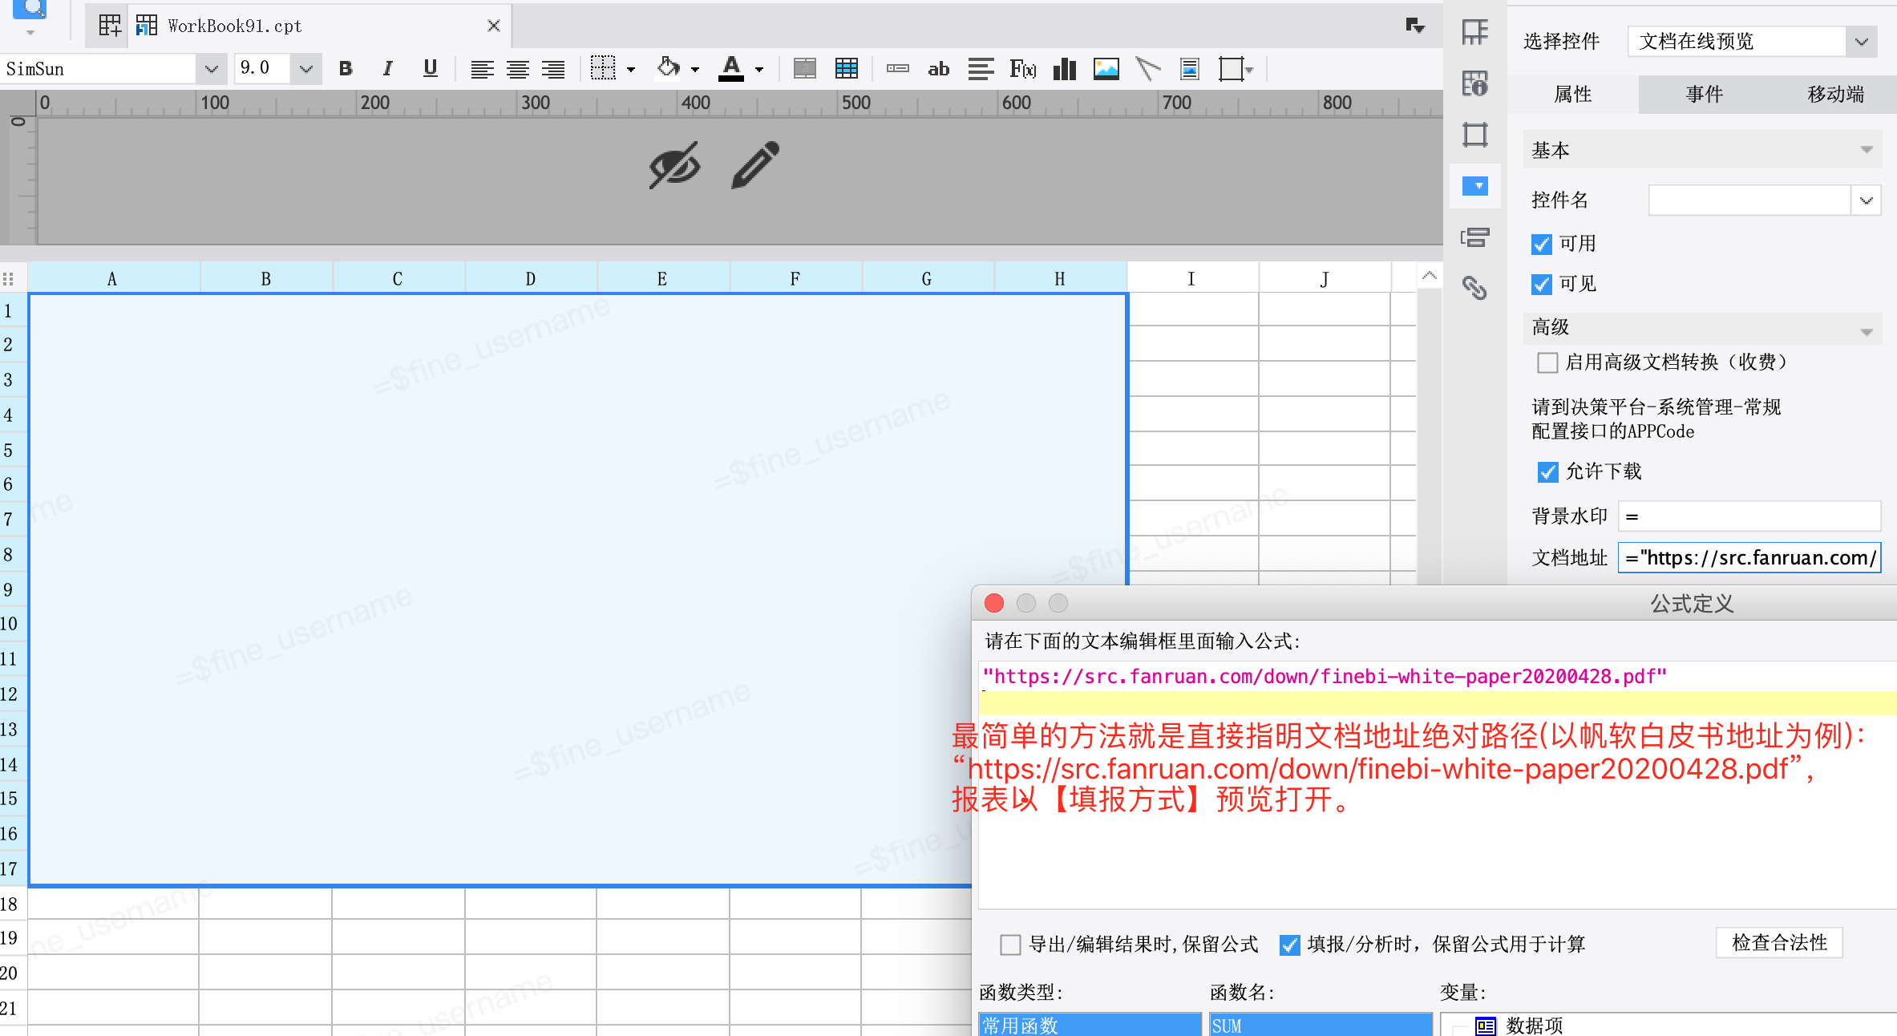Toggle the 可用 checkbox

pyautogui.click(x=1541, y=244)
